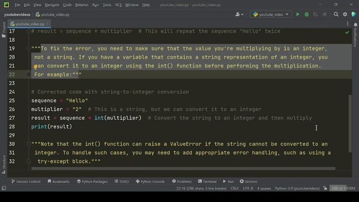The height and width of the screenshot is (202, 359).
Task: Open the Code menu
Action: pyautogui.click(x=67, y=5)
